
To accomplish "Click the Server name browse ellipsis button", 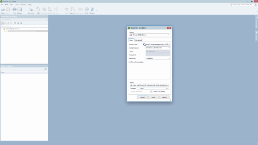I will (x=169, y=44).
